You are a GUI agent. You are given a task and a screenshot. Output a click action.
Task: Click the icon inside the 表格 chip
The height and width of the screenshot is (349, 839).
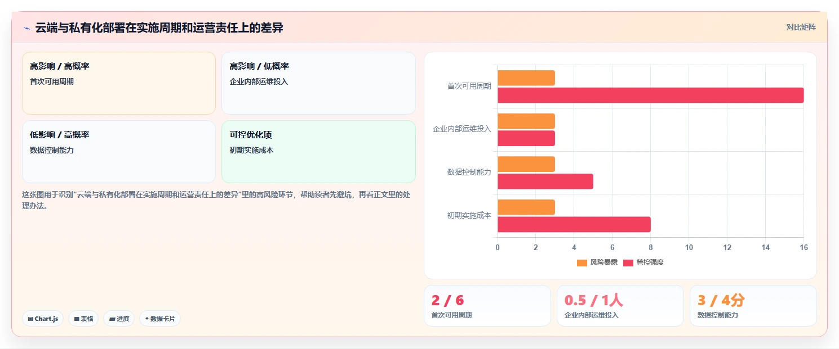(x=77, y=319)
